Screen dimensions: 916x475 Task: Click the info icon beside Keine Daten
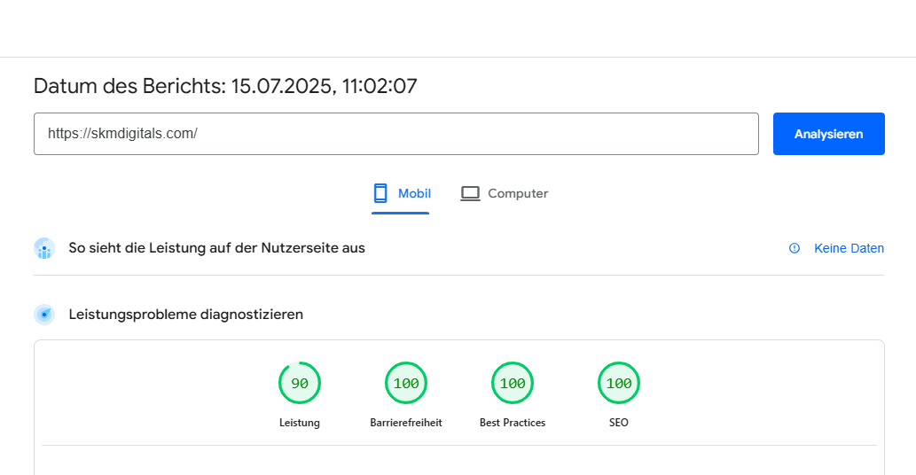click(x=795, y=248)
